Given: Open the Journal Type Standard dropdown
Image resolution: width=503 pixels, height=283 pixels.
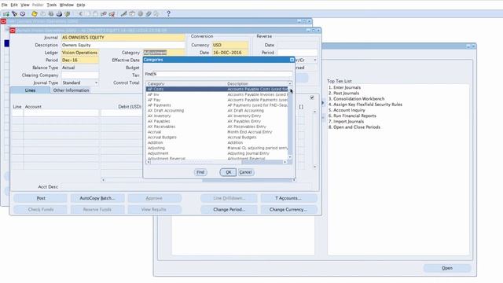Looking at the screenshot, I should tap(96, 83).
